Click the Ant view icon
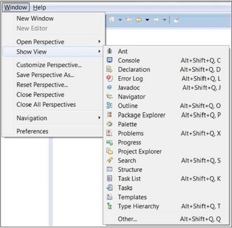Viewport: 232px width, 228px height. coord(110,51)
